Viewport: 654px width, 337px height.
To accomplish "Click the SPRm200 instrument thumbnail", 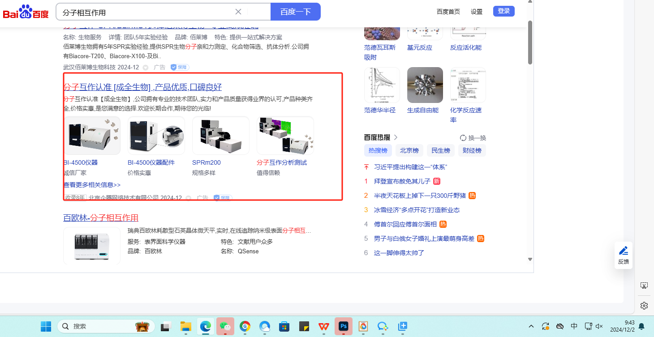I will click(x=221, y=136).
